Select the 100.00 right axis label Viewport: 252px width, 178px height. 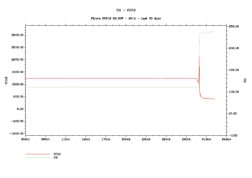coord(234,92)
